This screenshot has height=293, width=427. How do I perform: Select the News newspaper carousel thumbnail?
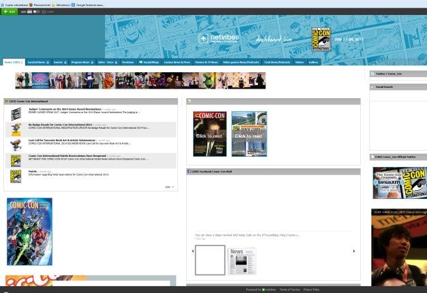(242, 260)
